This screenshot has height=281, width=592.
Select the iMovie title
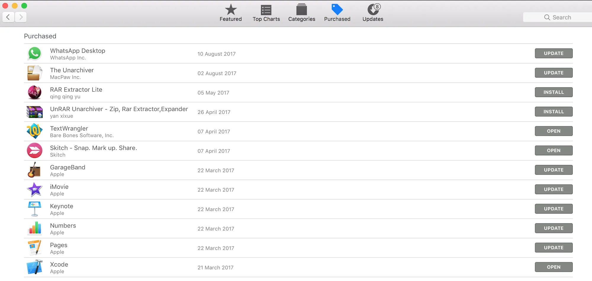59,187
